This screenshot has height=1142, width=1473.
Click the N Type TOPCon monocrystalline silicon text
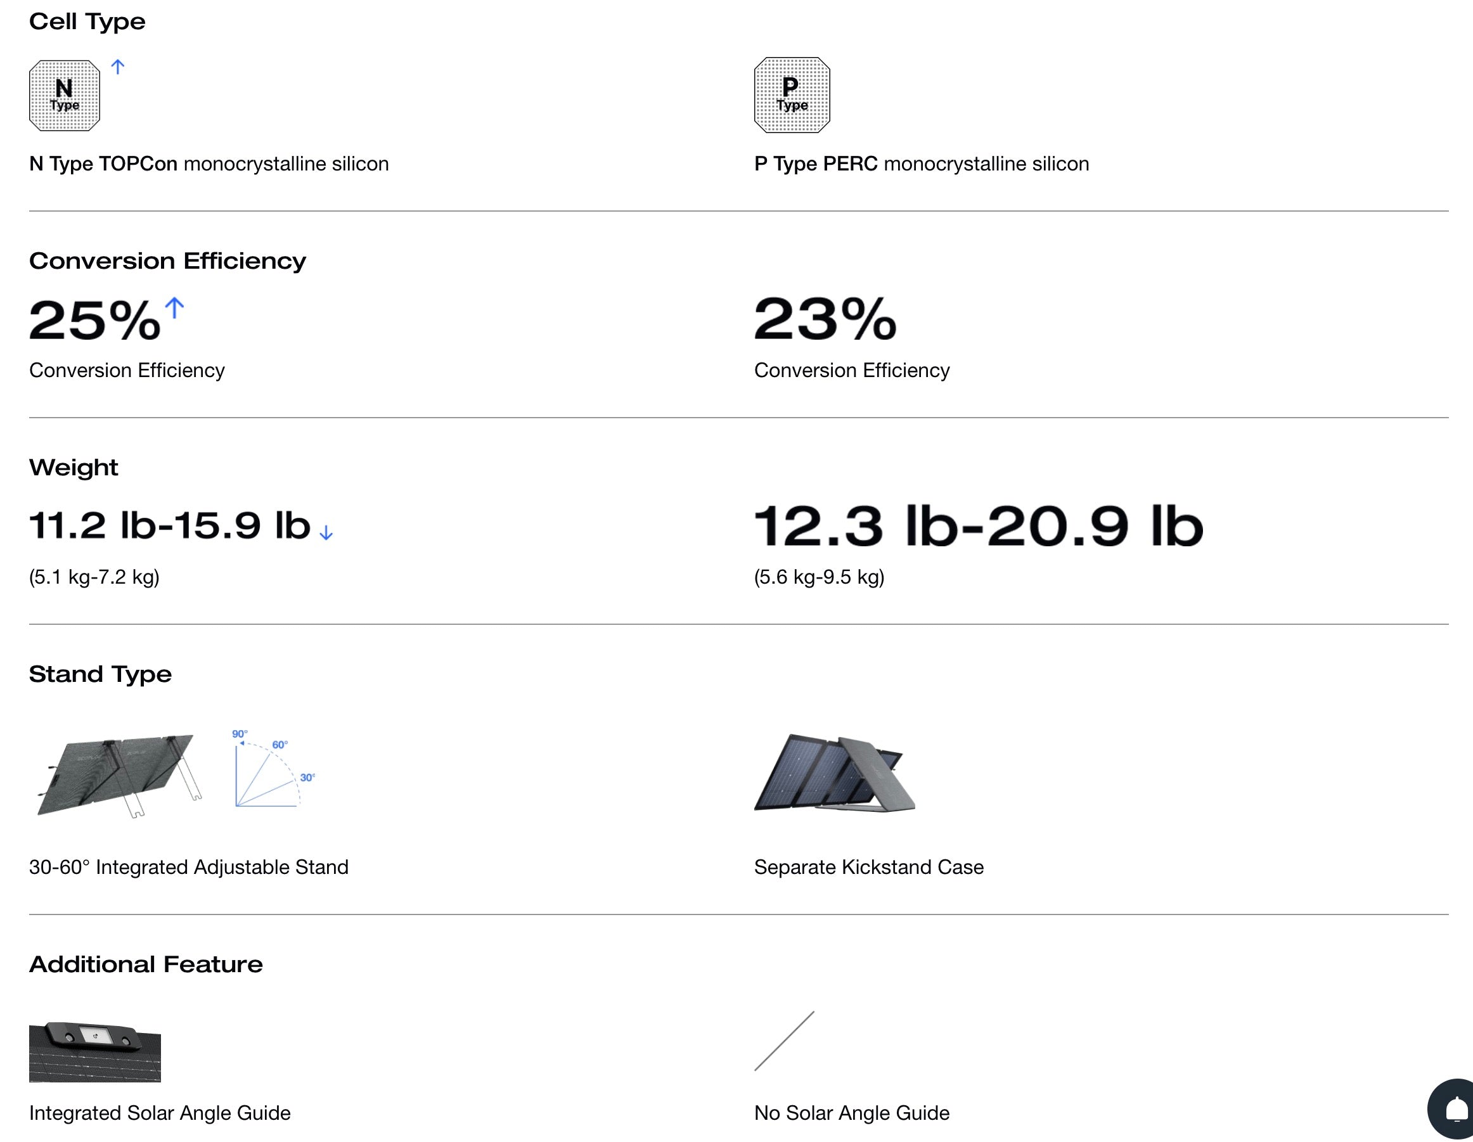coord(209,164)
